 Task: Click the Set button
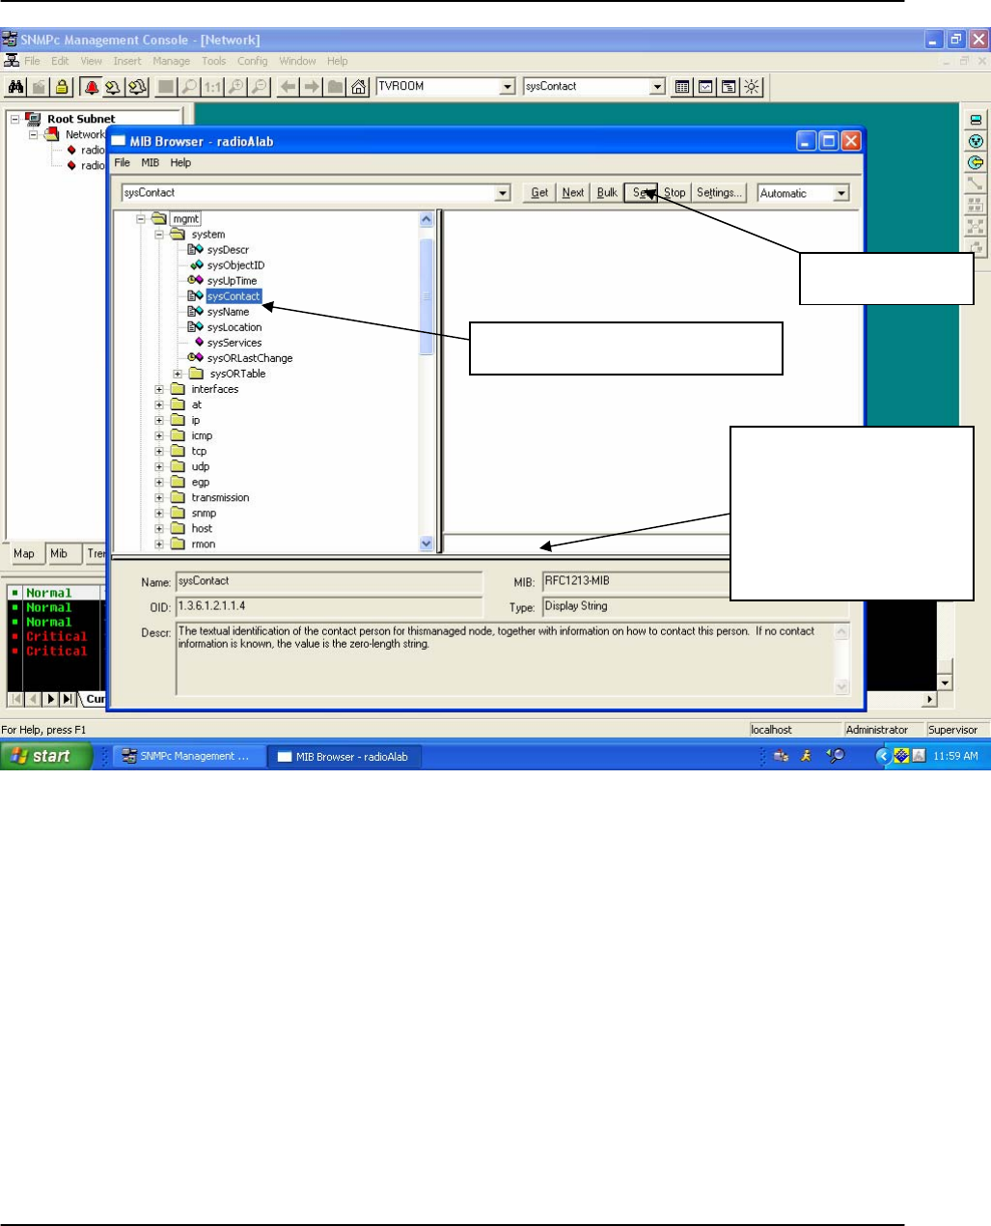(x=641, y=193)
